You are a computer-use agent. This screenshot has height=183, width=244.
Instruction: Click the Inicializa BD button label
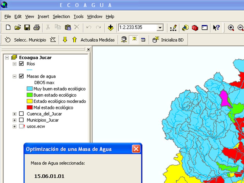coord(172,40)
